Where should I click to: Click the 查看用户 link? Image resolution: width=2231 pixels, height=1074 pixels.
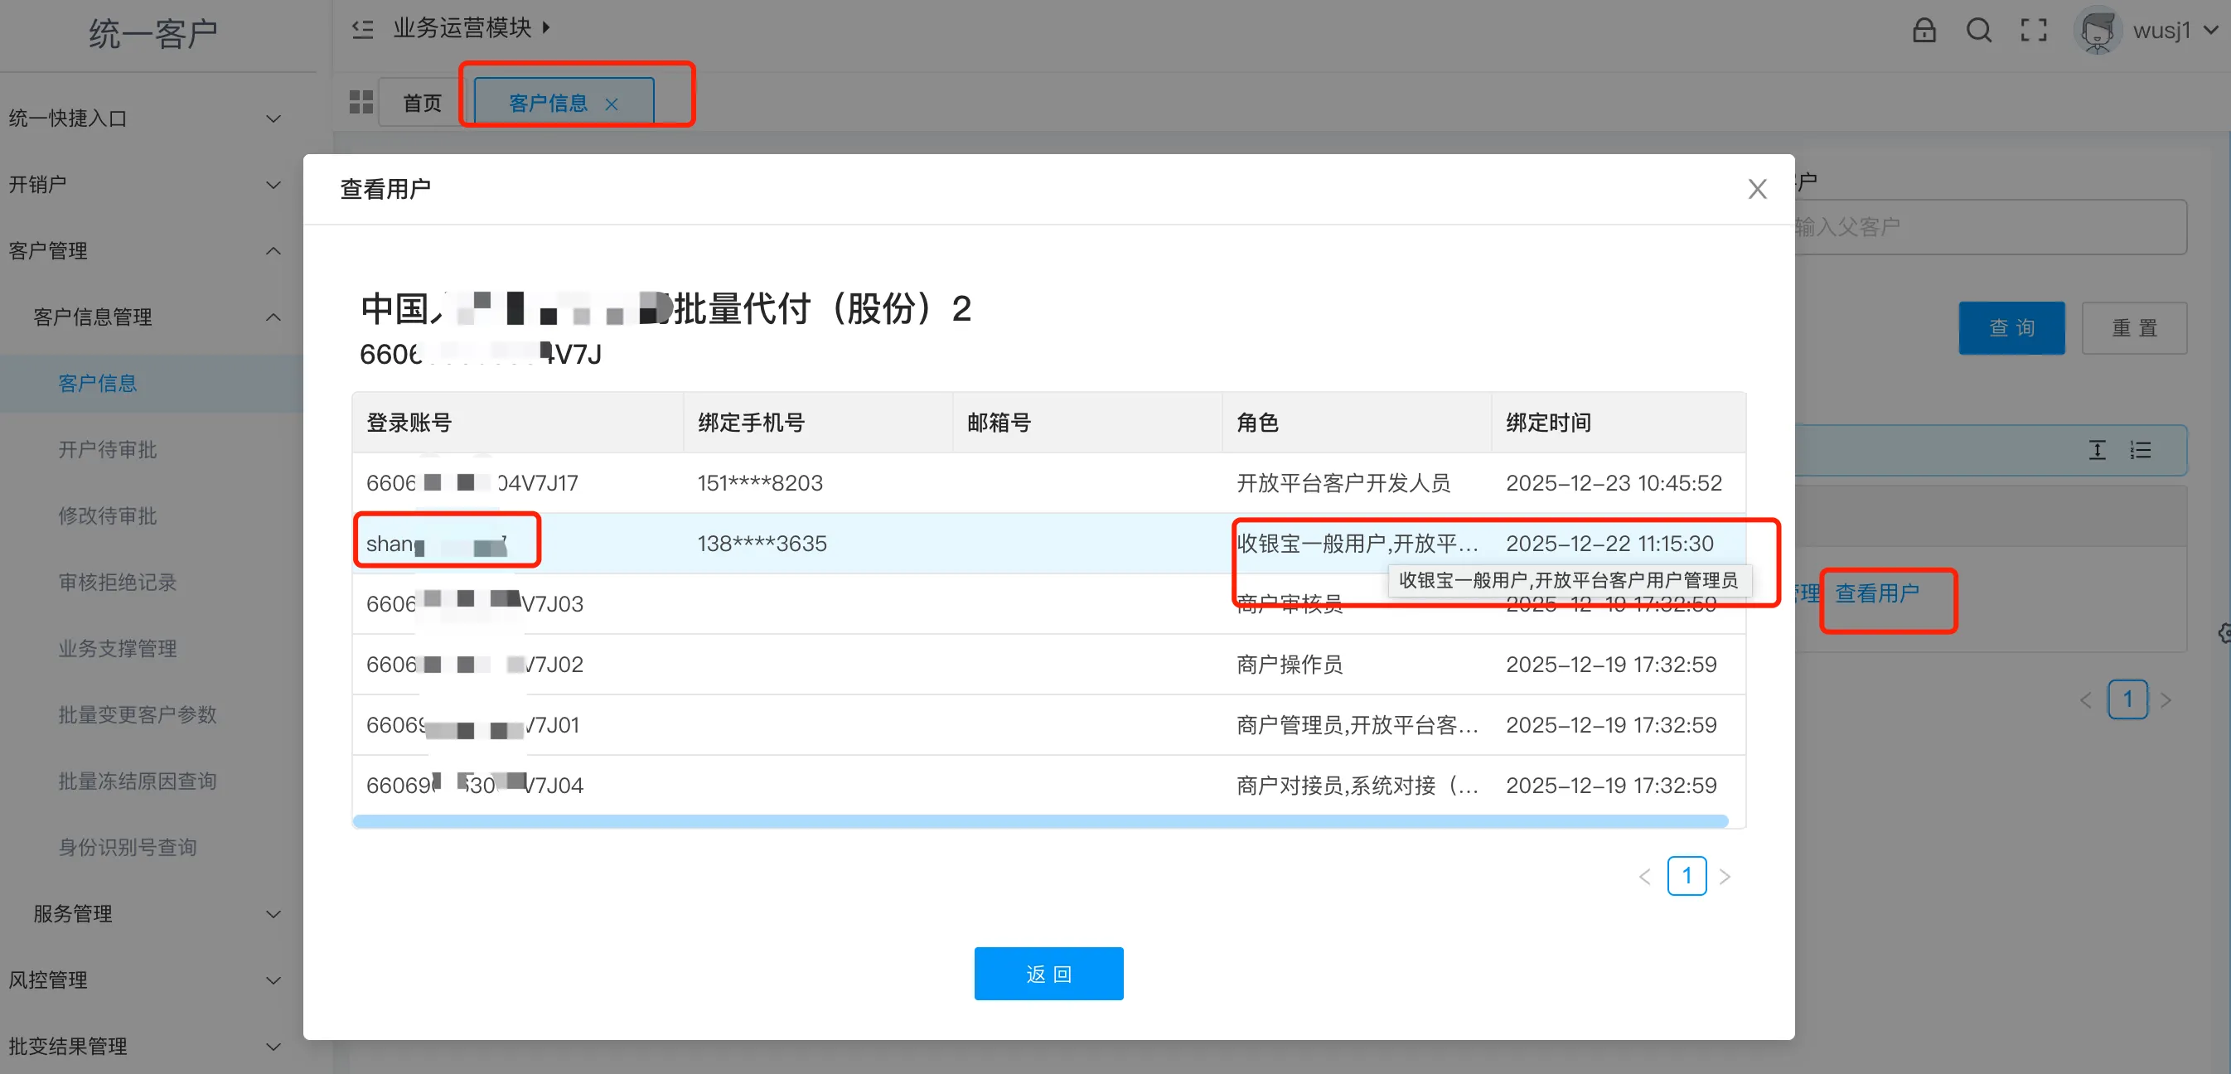tap(1877, 593)
